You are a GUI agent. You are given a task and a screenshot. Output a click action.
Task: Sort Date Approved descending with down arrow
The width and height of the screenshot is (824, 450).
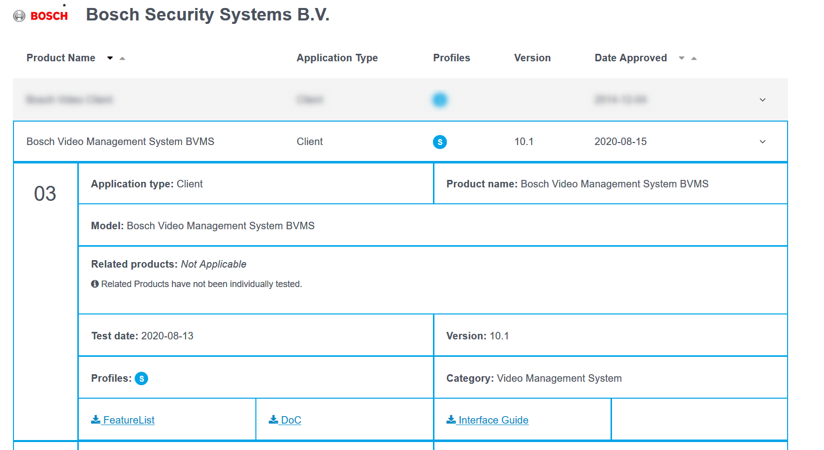[681, 58]
